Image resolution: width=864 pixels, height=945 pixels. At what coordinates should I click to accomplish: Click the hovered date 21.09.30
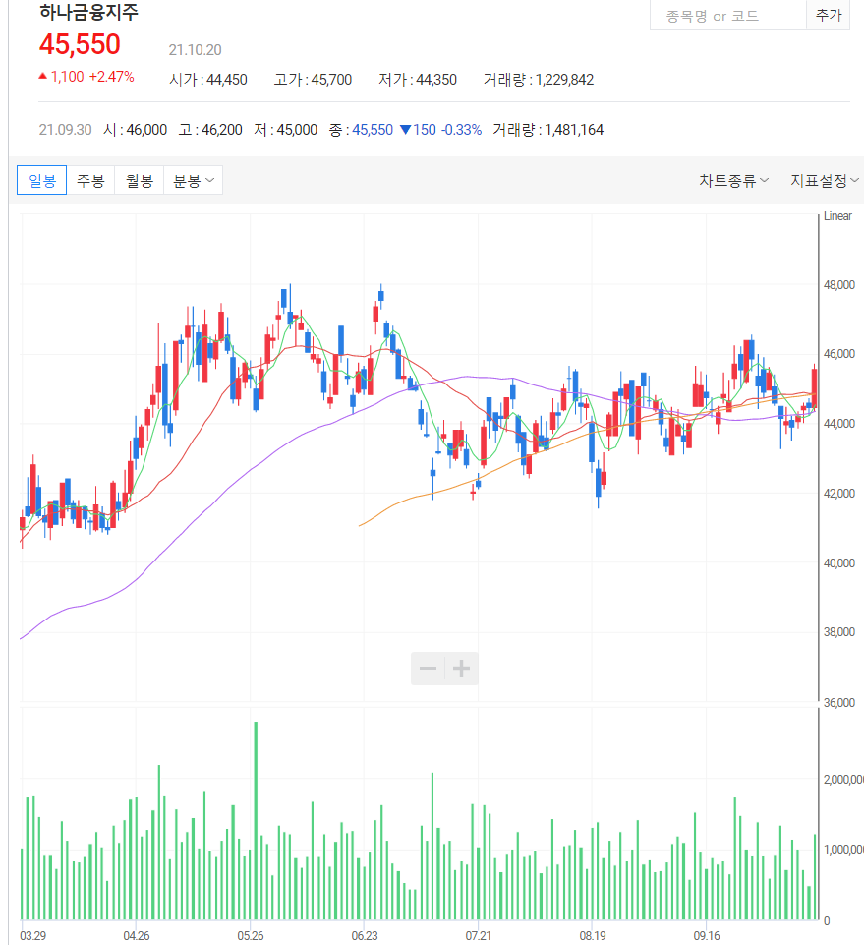point(65,130)
